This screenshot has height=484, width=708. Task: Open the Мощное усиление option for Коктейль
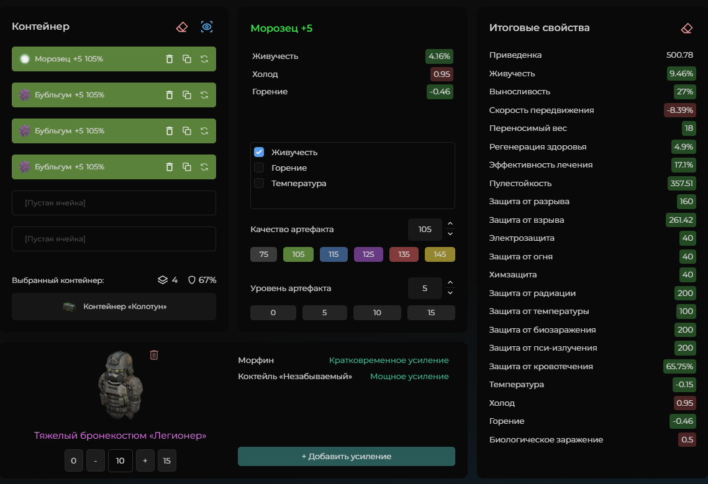coord(409,376)
